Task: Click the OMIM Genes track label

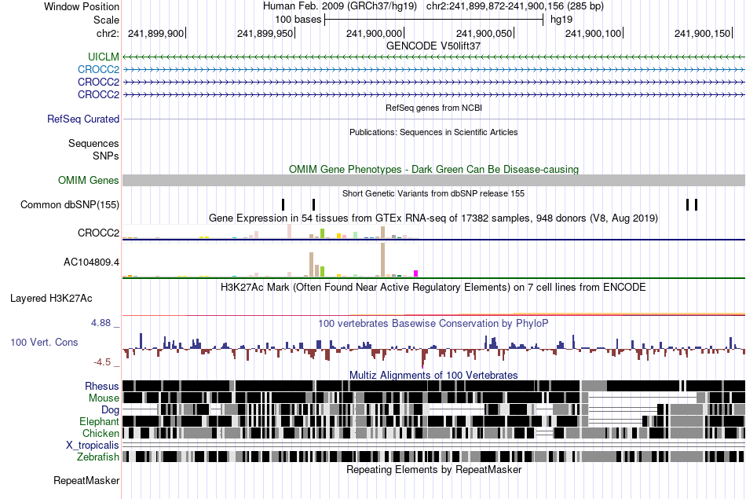Action: tap(89, 181)
